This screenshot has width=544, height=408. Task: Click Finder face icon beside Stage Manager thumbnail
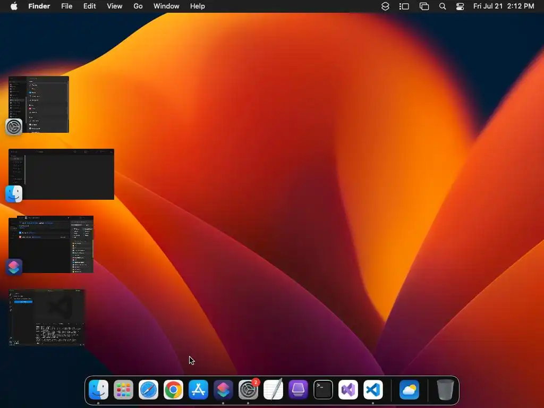pyautogui.click(x=14, y=194)
